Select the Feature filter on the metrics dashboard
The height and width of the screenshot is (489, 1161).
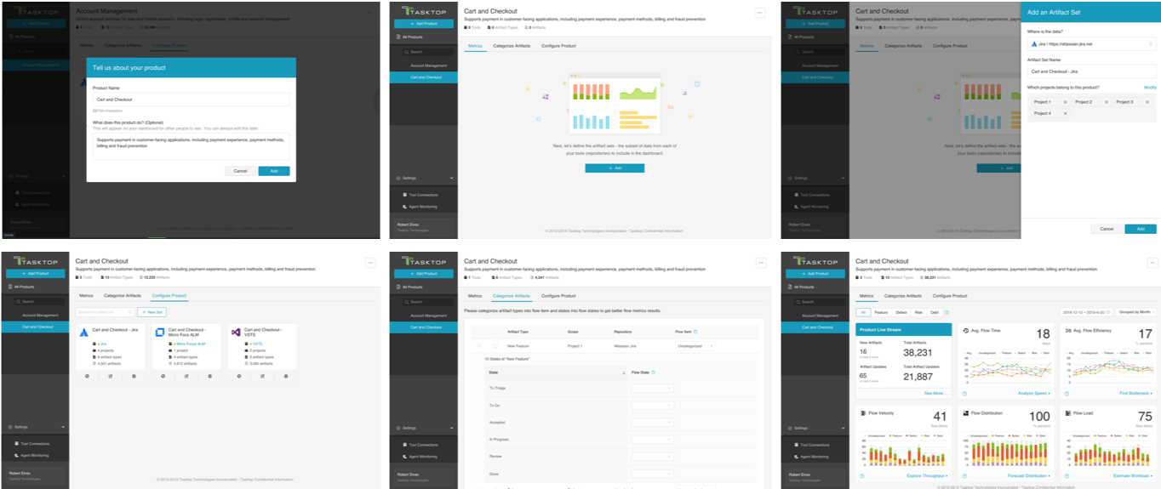tap(881, 312)
